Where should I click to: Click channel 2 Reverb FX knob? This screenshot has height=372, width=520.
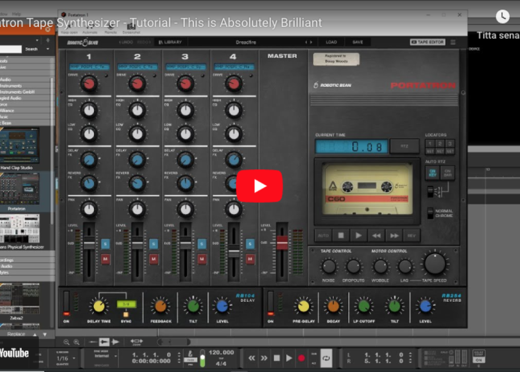coord(137,183)
